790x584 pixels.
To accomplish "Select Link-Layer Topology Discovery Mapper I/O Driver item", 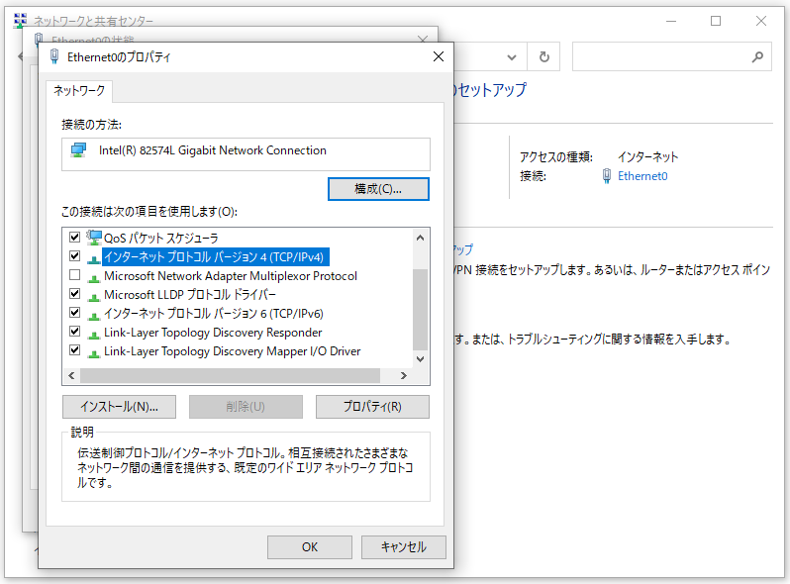I will [x=232, y=351].
